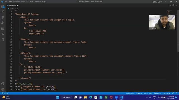
Task: Click Code2.py in the breadcrumb bar
Action: coord(13,9)
